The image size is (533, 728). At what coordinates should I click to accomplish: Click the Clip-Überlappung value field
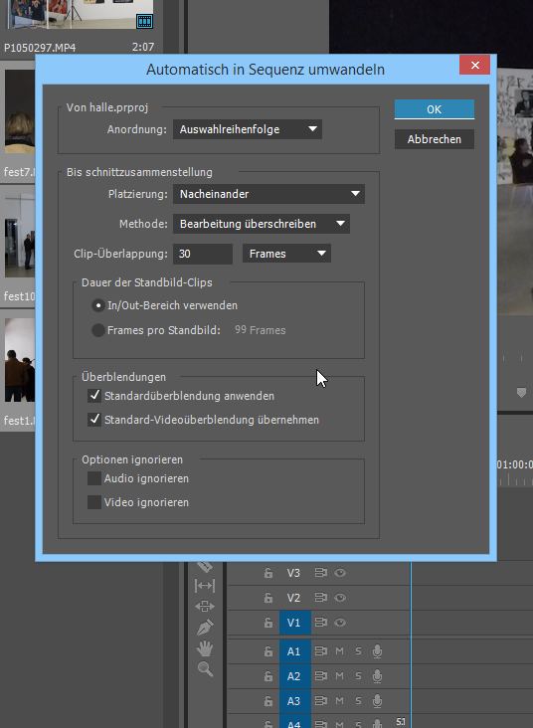[x=203, y=254]
